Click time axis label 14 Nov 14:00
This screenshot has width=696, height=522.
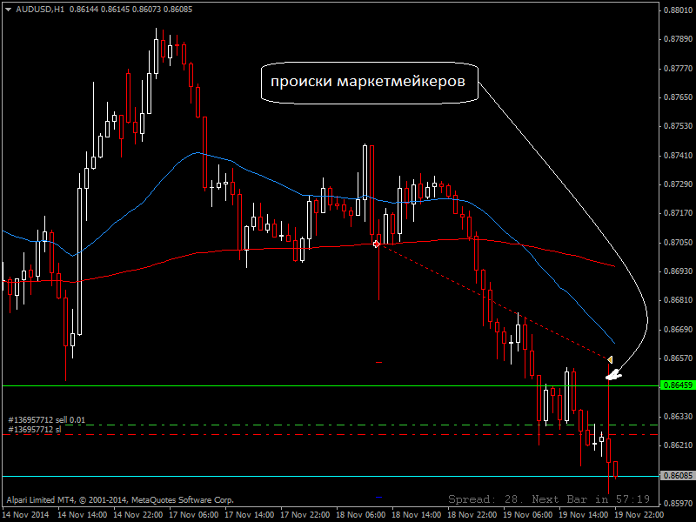[x=82, y=515]
